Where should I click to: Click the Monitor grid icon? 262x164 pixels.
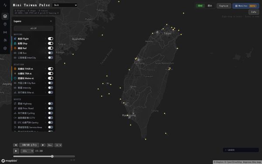tap(236, 6)
